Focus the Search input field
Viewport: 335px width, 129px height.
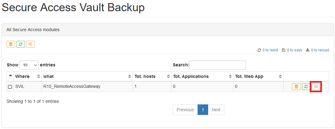[218, 65]
